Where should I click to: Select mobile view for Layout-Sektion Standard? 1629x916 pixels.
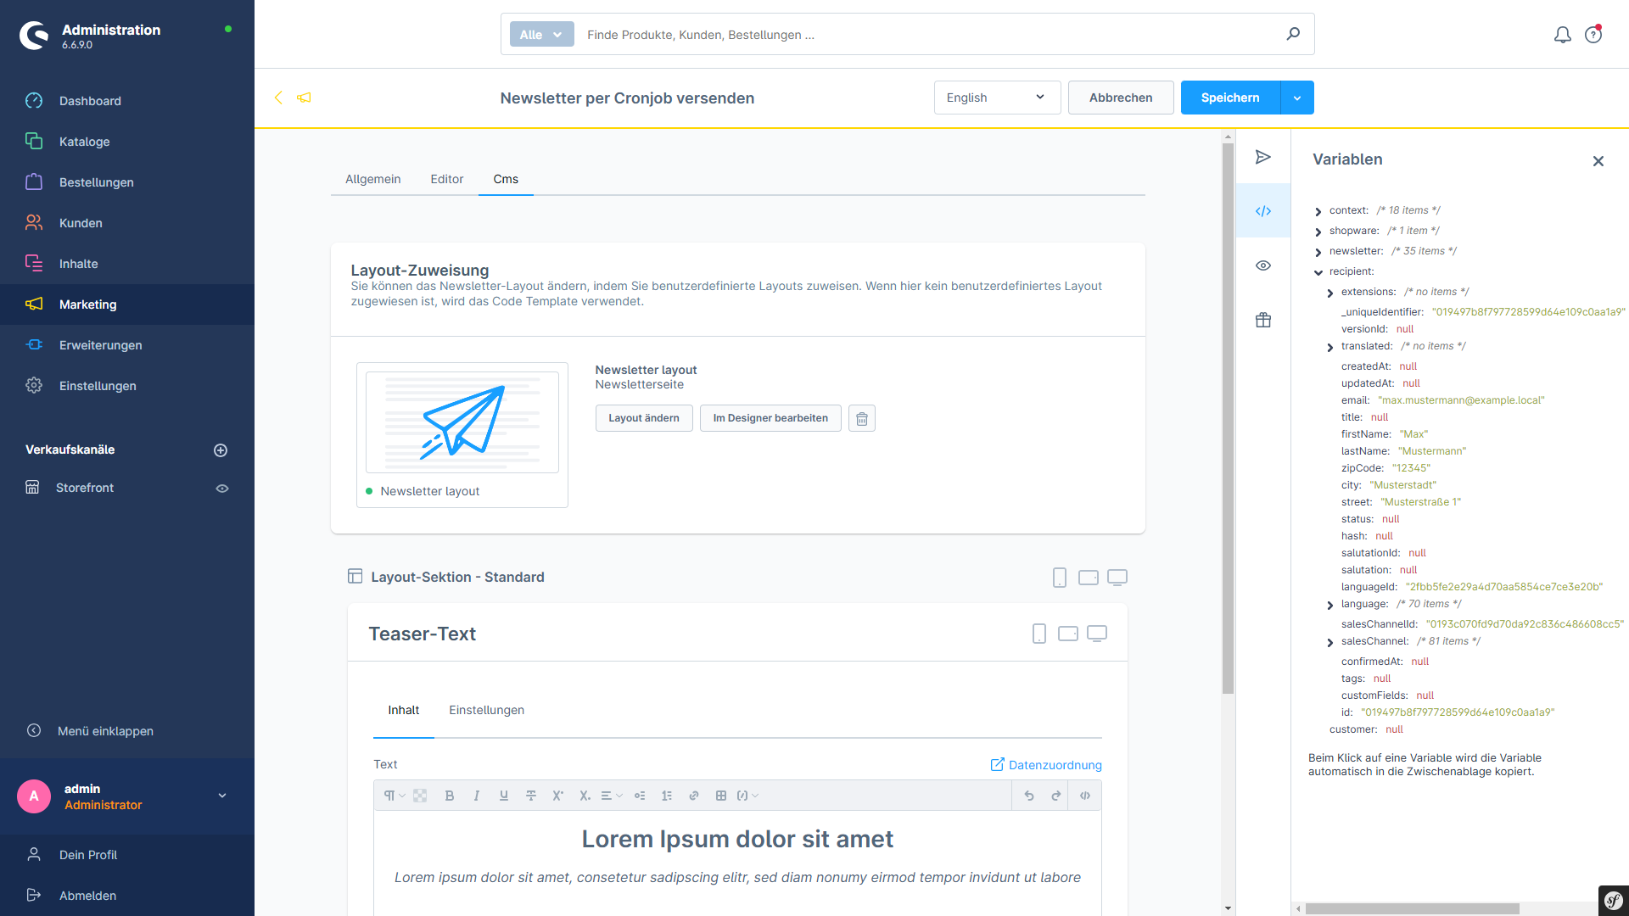pos(1060,578)
